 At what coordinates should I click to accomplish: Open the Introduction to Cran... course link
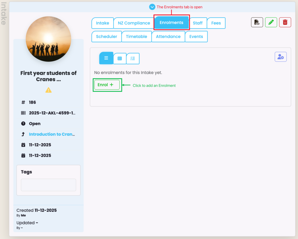(52, 134)
